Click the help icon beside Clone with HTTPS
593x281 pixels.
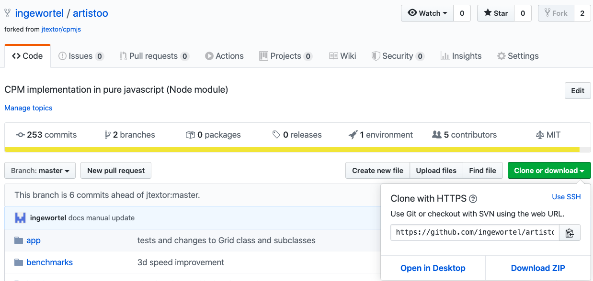coord(473,199)
